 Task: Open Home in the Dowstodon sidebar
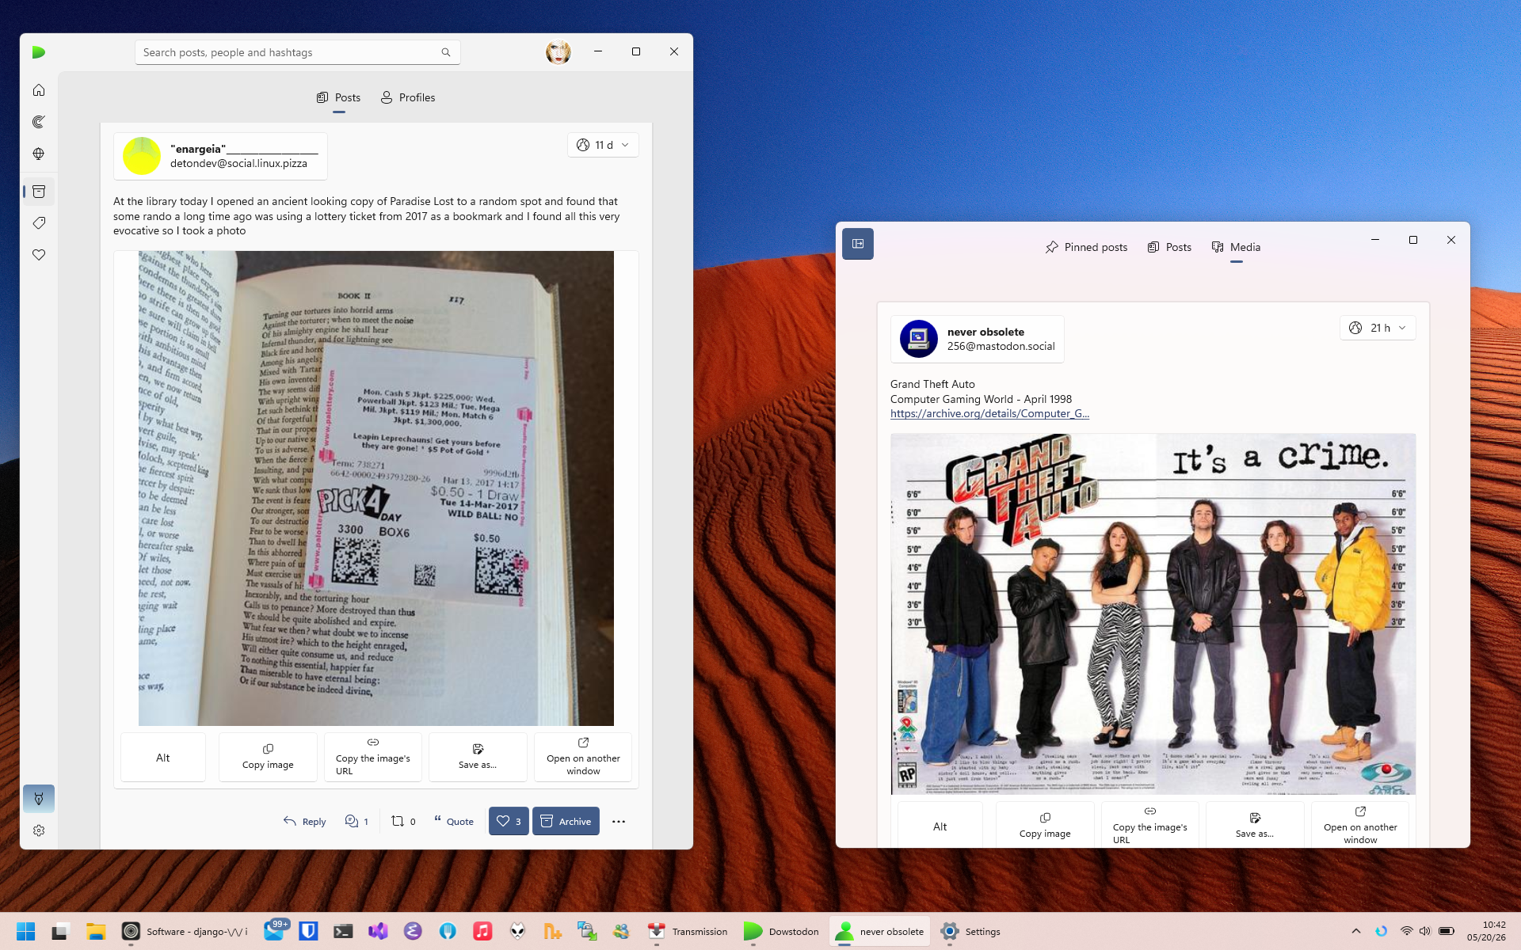point(39,90)
